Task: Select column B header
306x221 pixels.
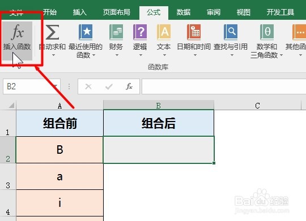Action: 159,106
